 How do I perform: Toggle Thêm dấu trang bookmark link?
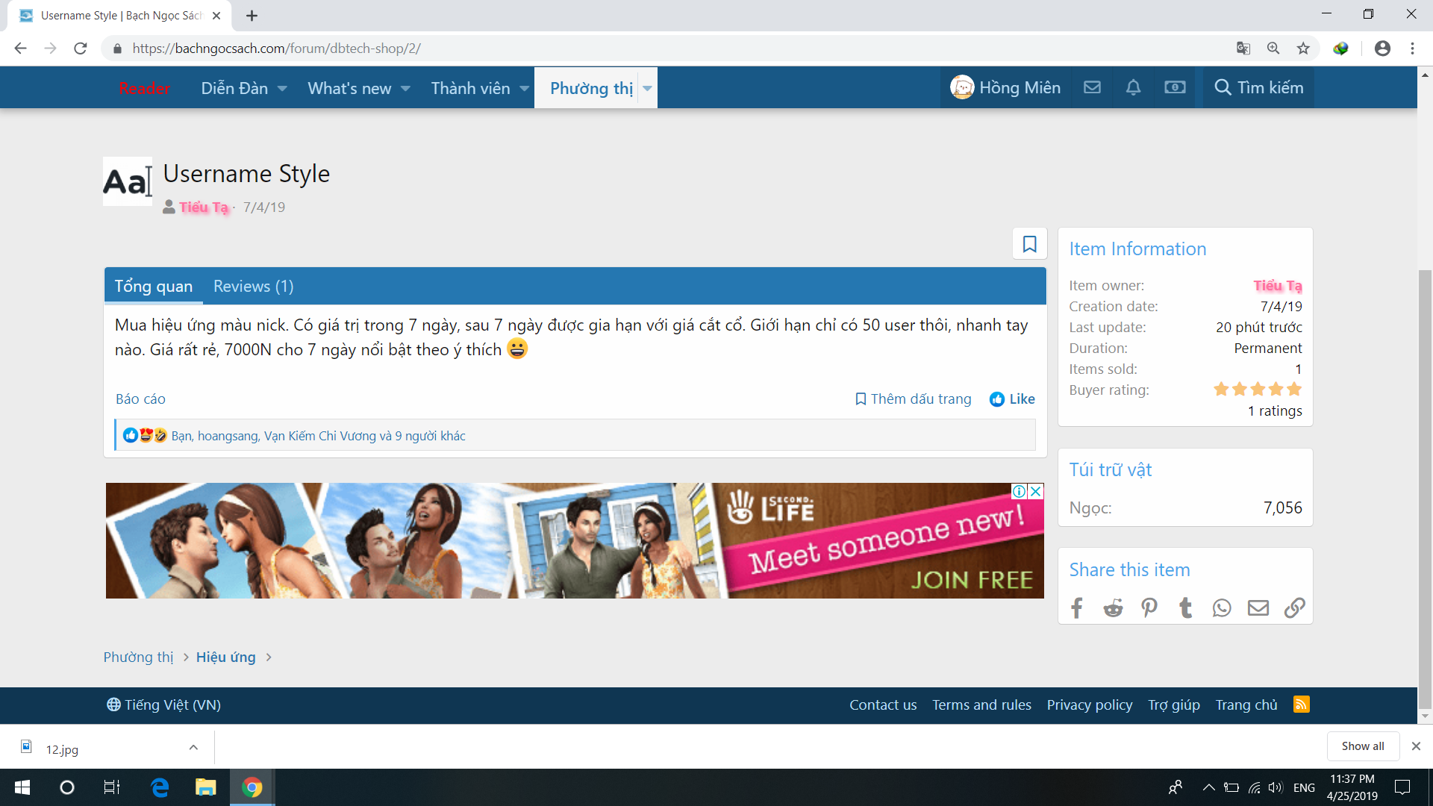[913, 399]
